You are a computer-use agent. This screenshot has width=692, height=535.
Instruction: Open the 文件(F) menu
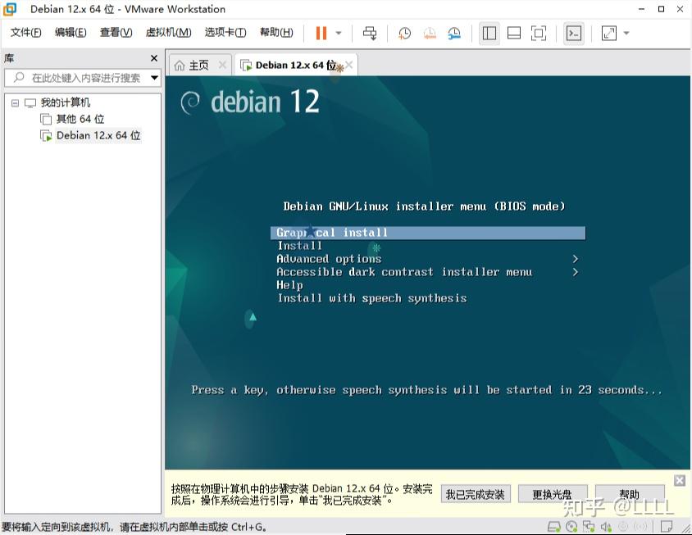pyautogui.click(x=25, y=32)
